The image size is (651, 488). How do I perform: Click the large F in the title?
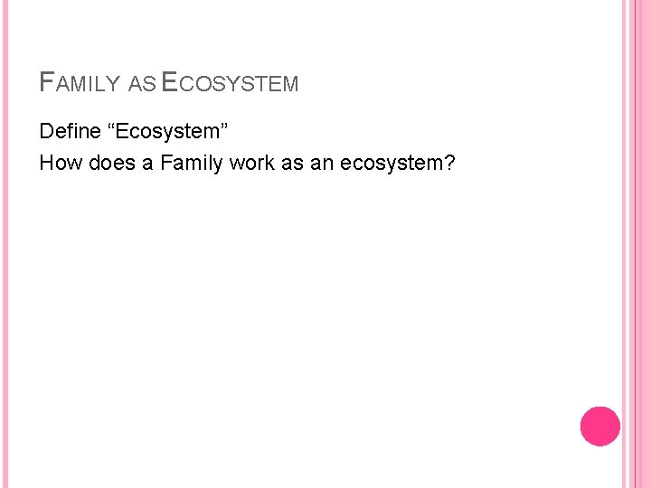pos(46,81)
